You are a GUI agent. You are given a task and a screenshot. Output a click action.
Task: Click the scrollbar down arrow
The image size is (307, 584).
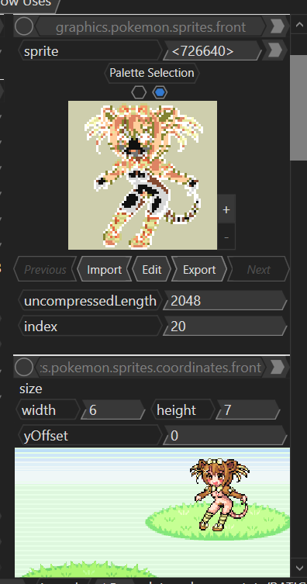[298, 568]
